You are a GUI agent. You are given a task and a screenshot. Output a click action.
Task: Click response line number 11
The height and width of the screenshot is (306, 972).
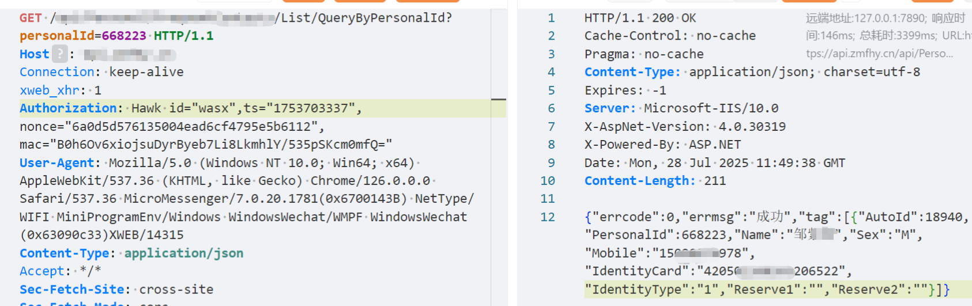coord(548,199)
